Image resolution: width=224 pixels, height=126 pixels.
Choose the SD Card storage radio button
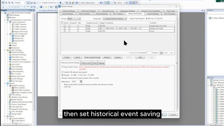point(79,75)
